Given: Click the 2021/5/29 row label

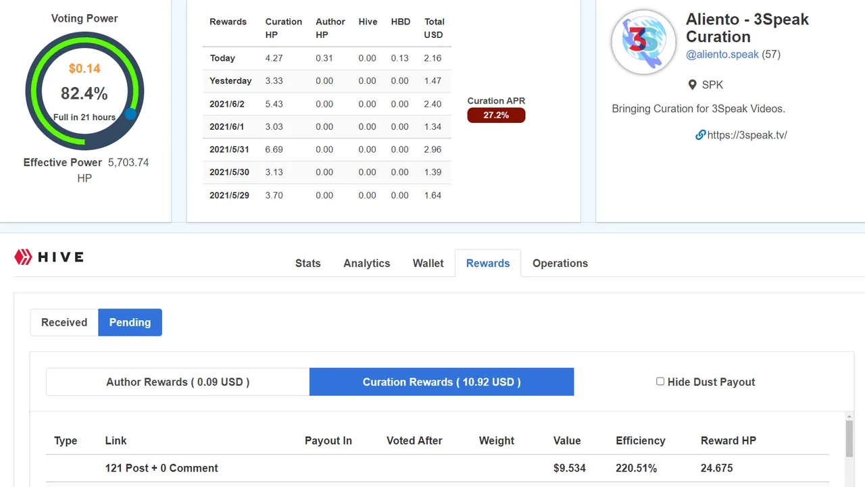Looking at the screenshot, I should pos(229,195).
